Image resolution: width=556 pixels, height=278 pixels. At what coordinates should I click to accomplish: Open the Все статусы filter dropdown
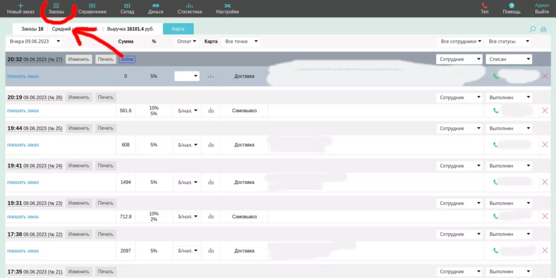click(509, 41)
